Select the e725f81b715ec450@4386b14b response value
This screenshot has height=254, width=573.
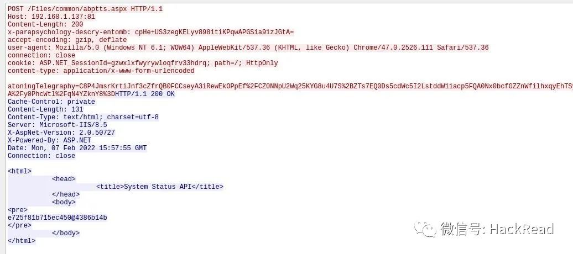coord(58,218)
